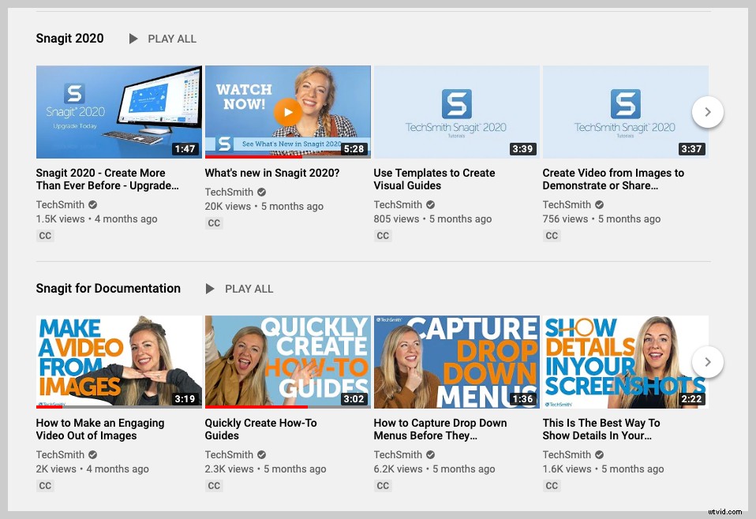This screenshot has height=519, width=756.
Task: Click the red play button on What's new thumbnail
Action: point(287,111)
